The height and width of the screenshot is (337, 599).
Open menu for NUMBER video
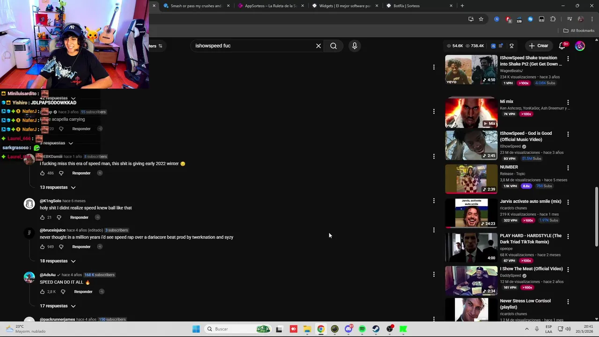pyautogui.click(x=568, y=168)
